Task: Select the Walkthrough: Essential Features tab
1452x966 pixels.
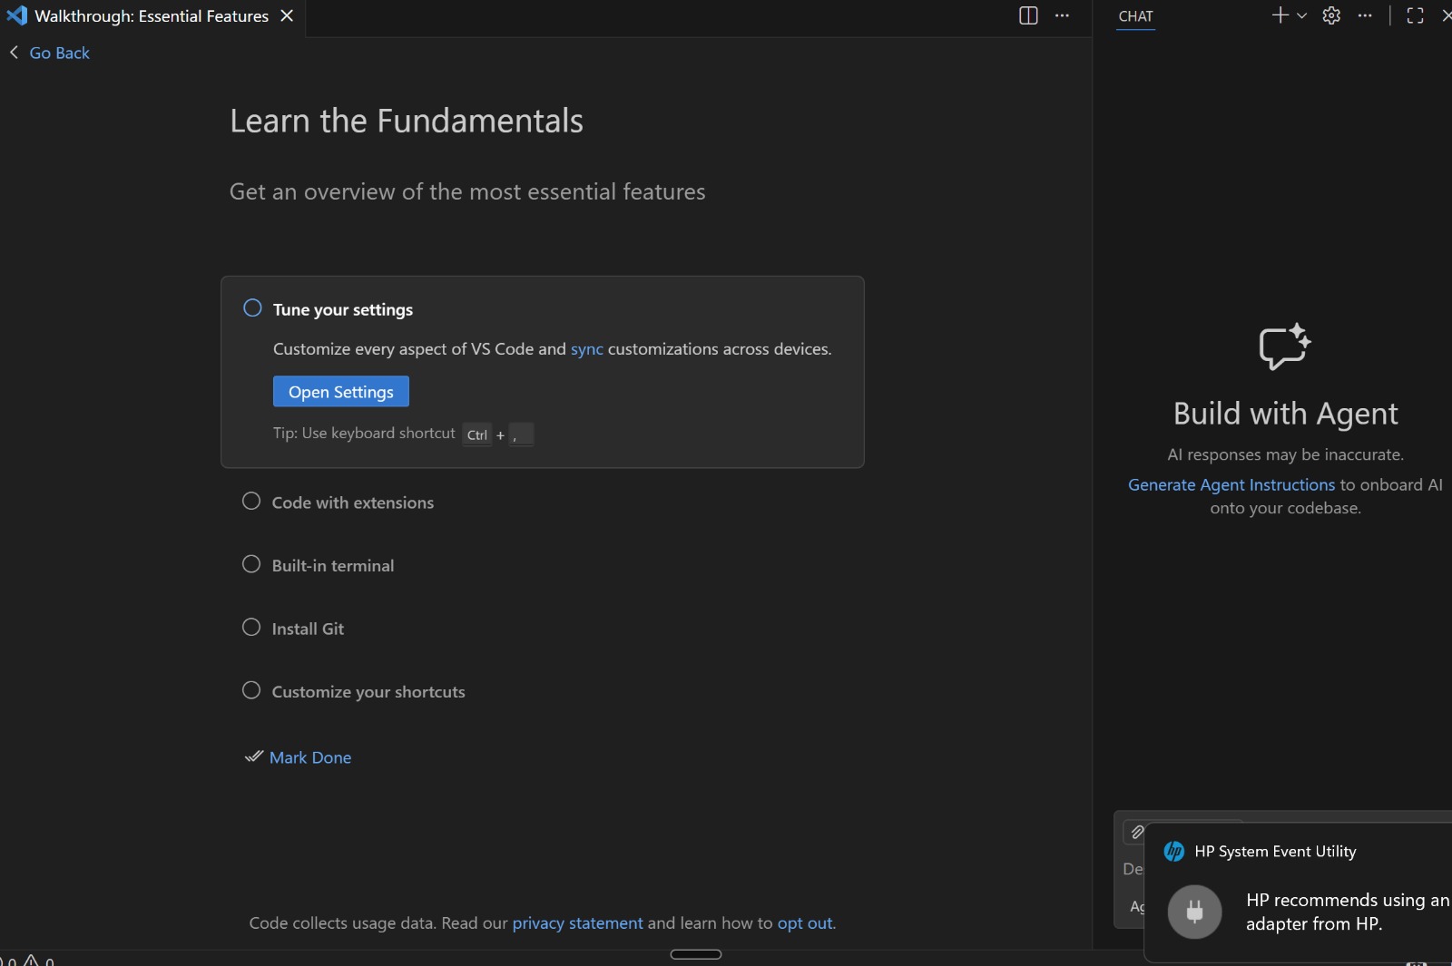Action: click(151, 16)
